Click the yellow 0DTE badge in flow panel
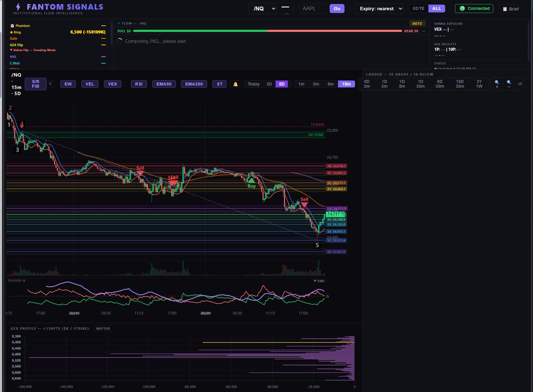The image size is (533, 392). tap(417, 24)
